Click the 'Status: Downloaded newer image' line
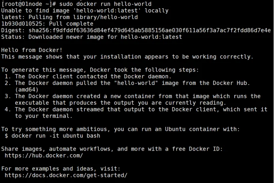Image resolution: width=274 pixels, height=183 pixels. pos(92,37)
